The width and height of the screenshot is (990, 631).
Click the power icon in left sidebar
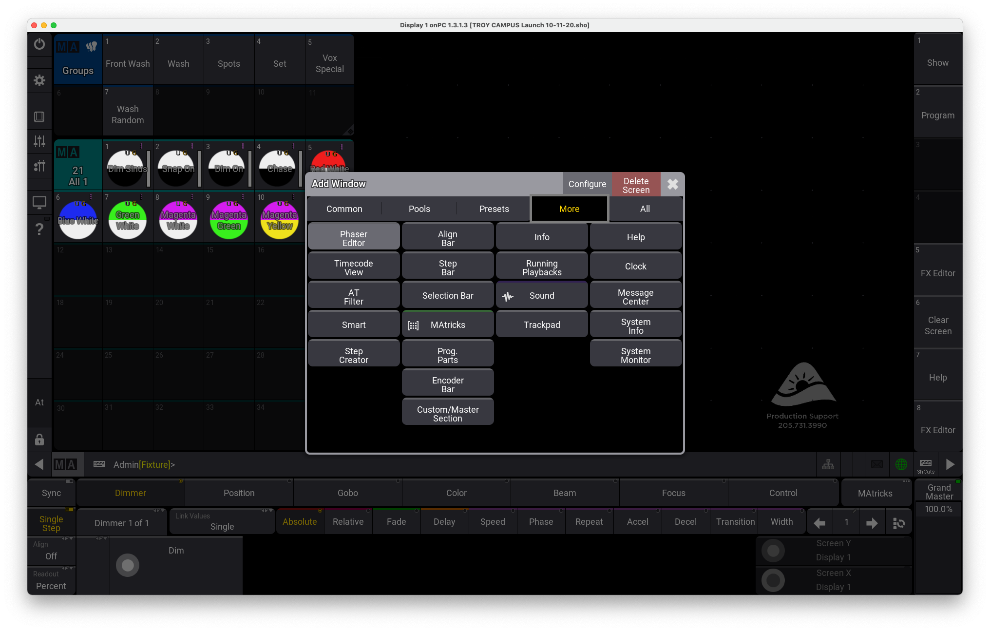39,44
